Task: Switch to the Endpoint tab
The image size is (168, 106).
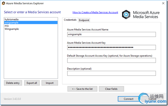Action: [84, 20]
